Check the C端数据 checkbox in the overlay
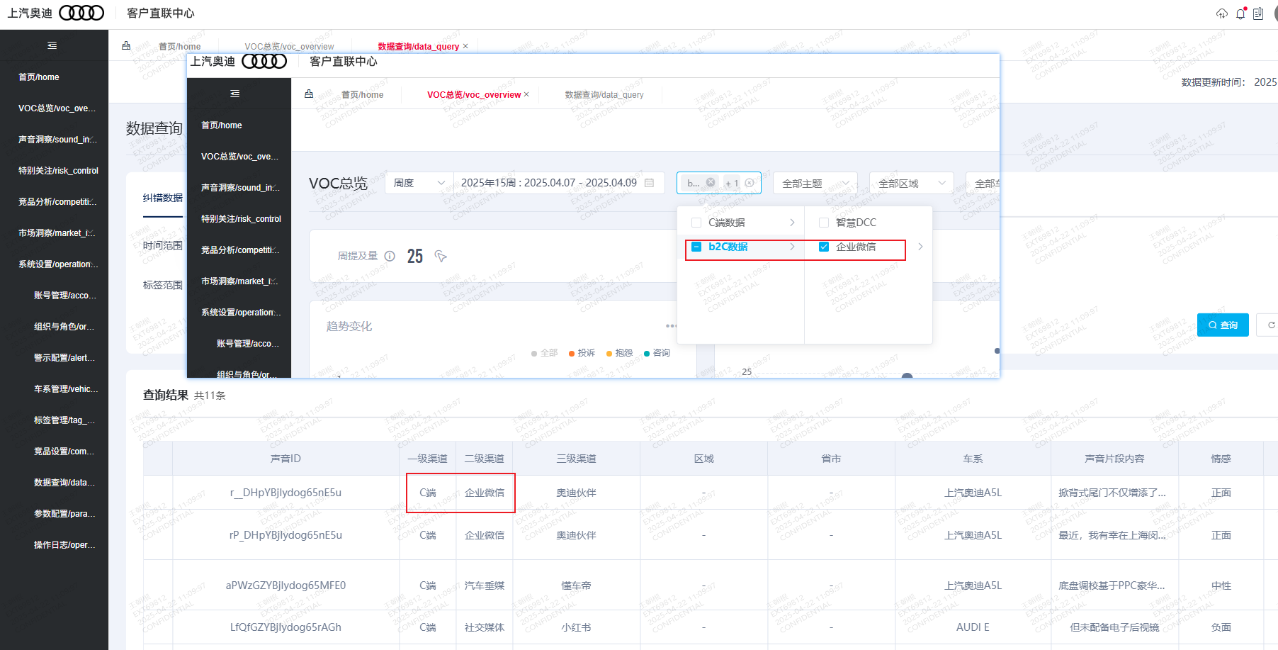The height and width of the screenshot is (650, 1278). (696, 223)
